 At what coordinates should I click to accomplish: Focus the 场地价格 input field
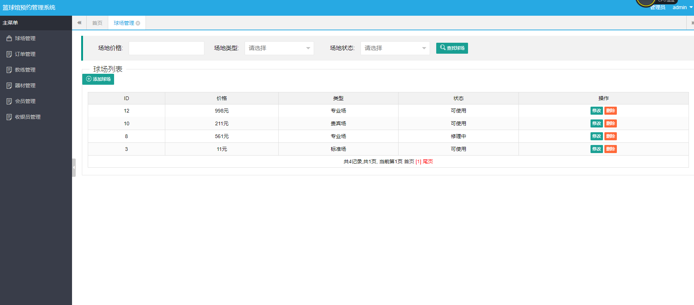click(166, 48)
